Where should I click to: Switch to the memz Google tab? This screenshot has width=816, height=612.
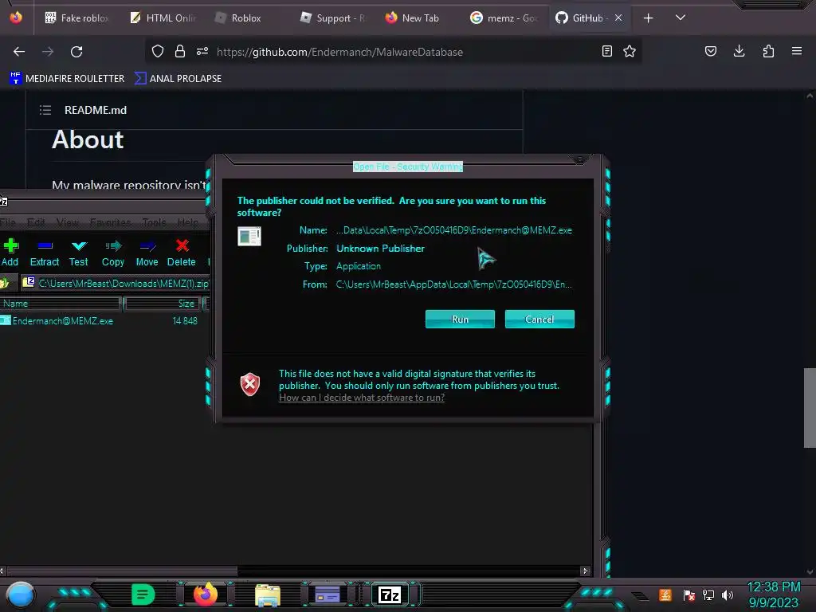504,18
